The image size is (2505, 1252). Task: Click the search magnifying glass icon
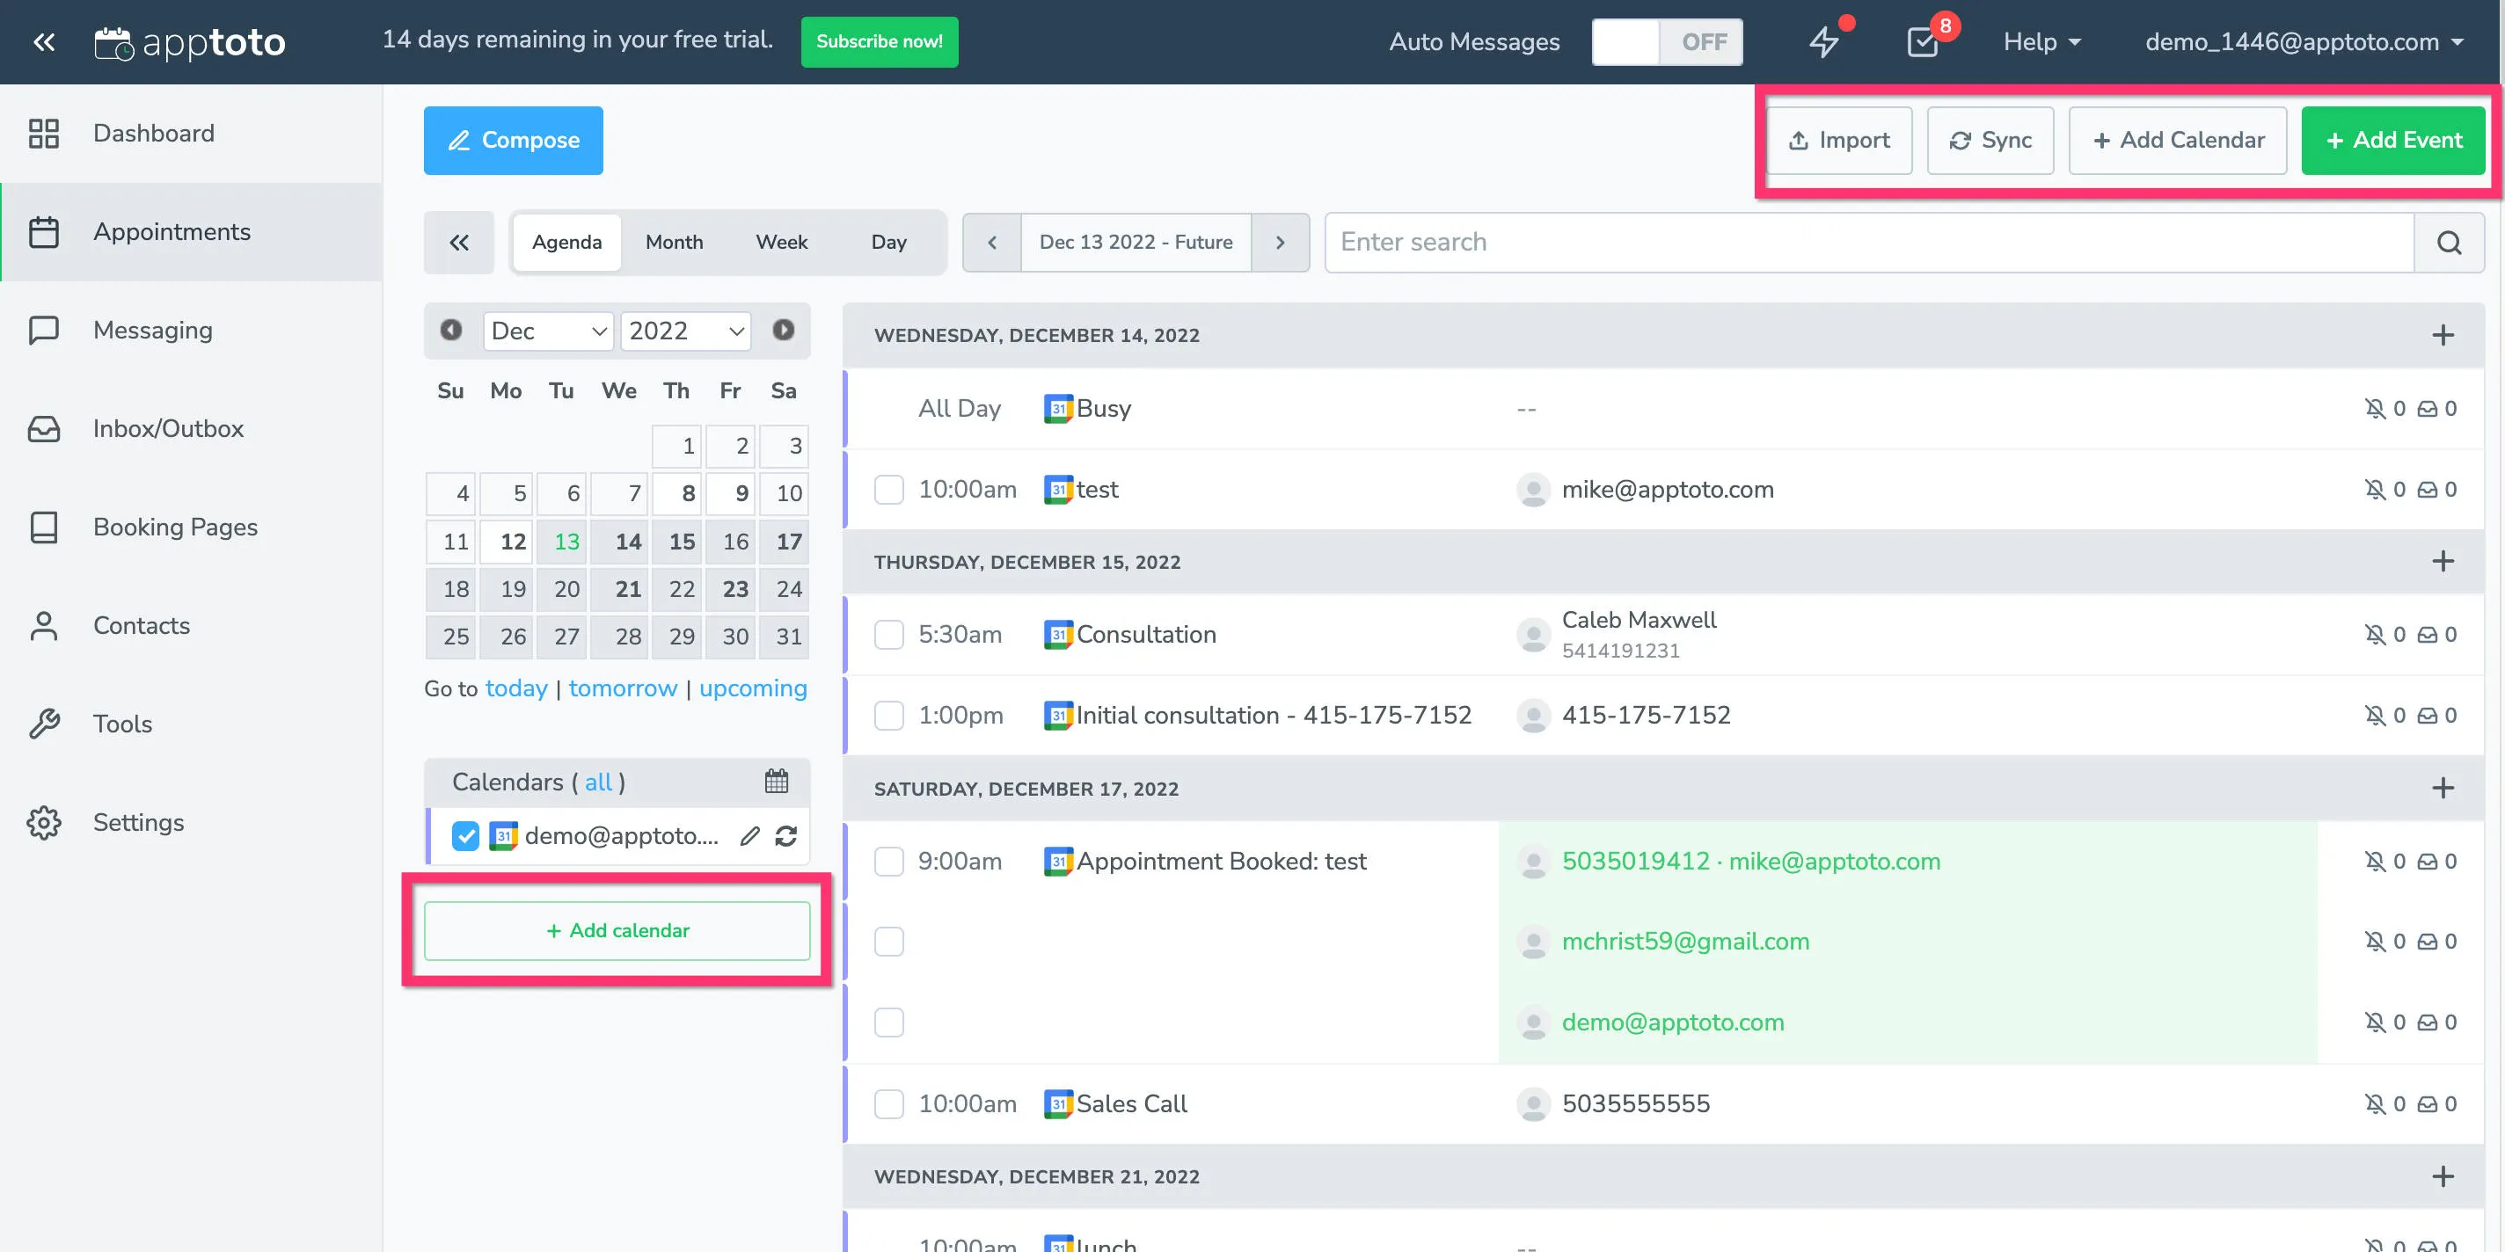pyautogui.click(x=2450, y=242)
